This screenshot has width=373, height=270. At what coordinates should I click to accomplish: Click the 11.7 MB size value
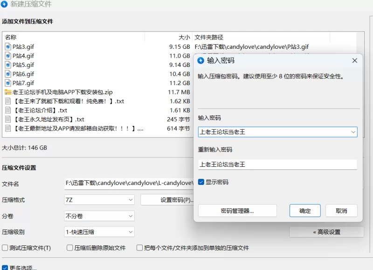point(179,92)
